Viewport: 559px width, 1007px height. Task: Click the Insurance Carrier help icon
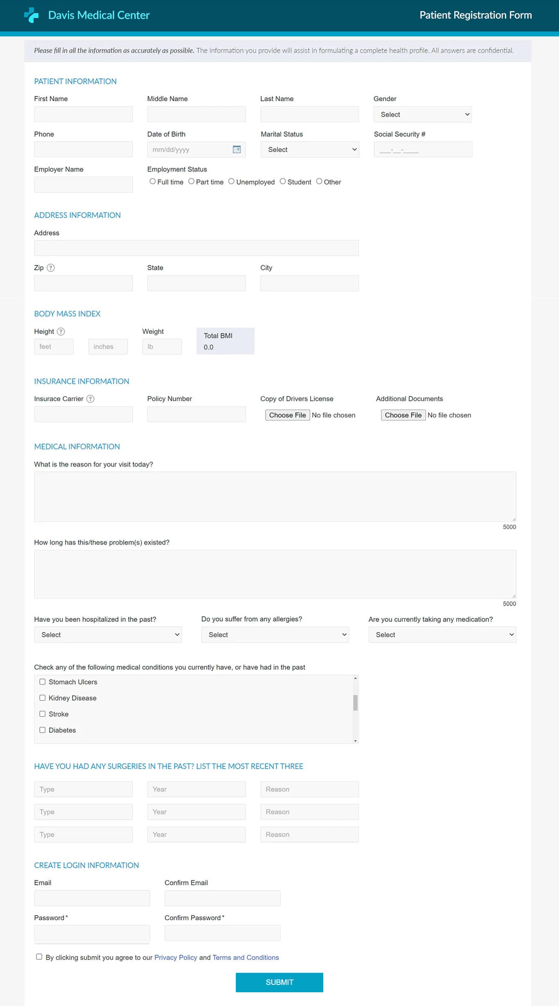[x=90, y=399]
